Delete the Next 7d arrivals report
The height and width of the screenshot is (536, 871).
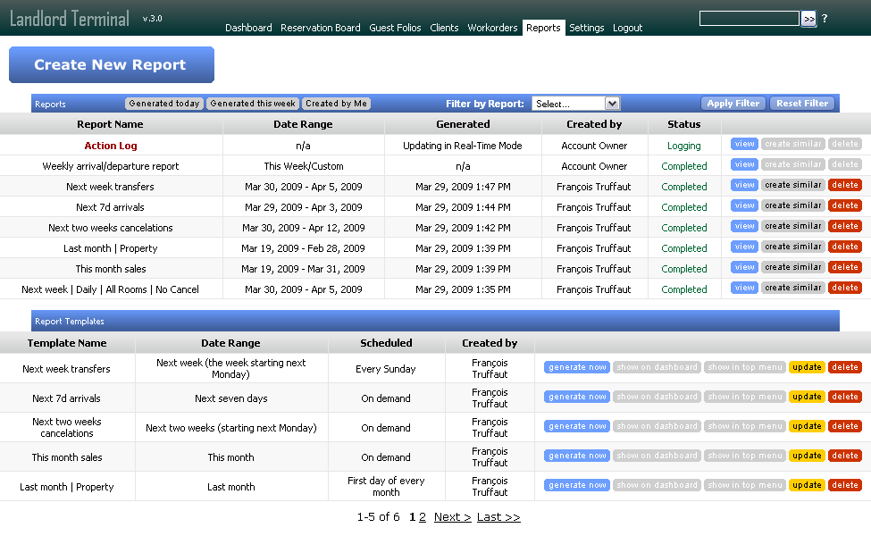(844, 205)
